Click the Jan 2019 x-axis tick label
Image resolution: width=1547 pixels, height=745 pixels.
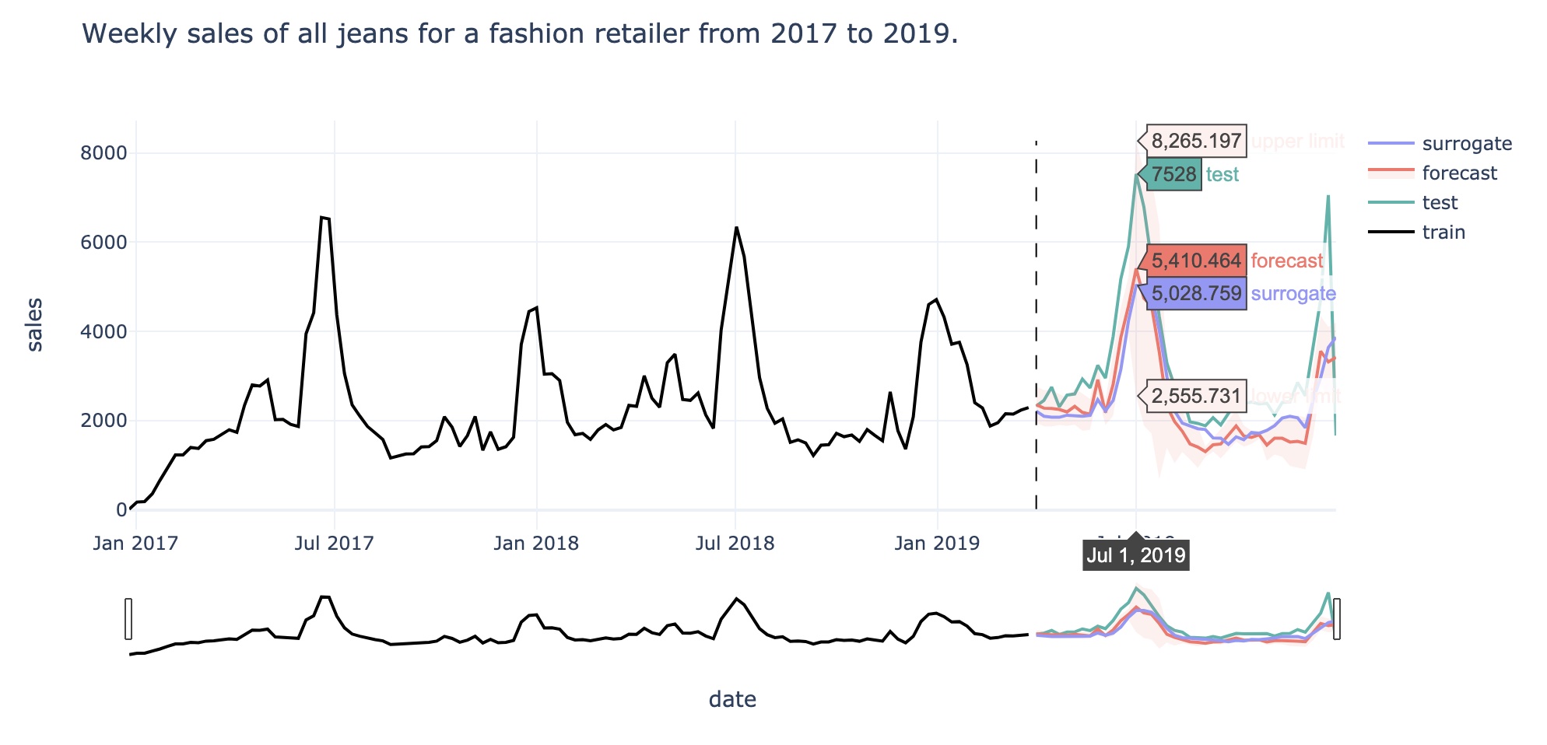[937, 544]
